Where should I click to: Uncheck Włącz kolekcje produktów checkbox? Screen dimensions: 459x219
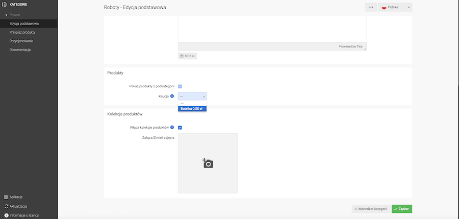click(180, 128)
